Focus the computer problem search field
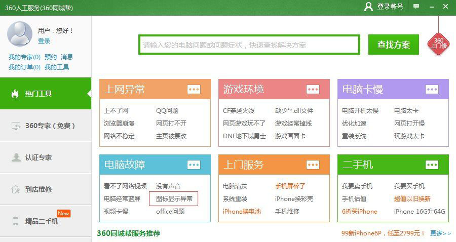This screenshot has width=456, height=242. click(249, 45)
